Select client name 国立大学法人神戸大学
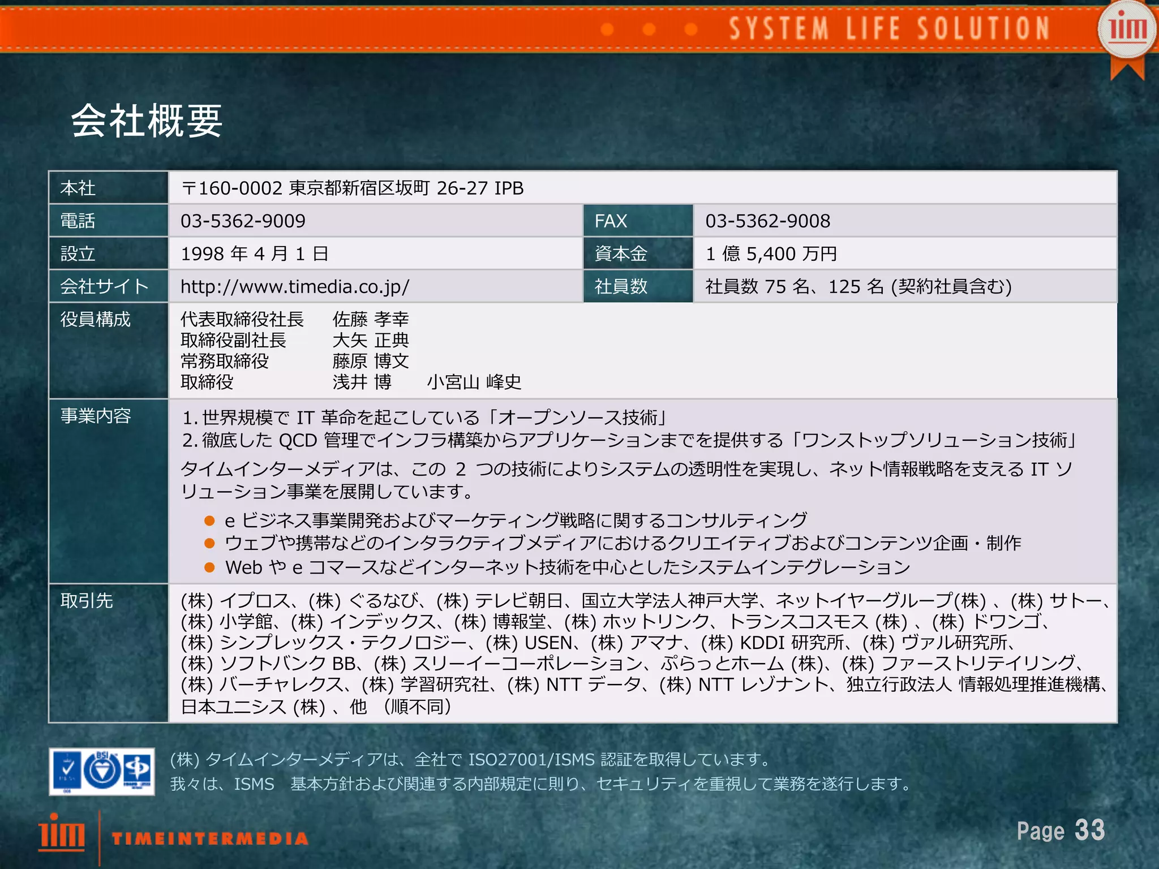The width and height of the screenshot is (1159, 869). [670, 600]
